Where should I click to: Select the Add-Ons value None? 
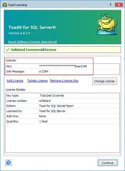[x=42, y=116]
